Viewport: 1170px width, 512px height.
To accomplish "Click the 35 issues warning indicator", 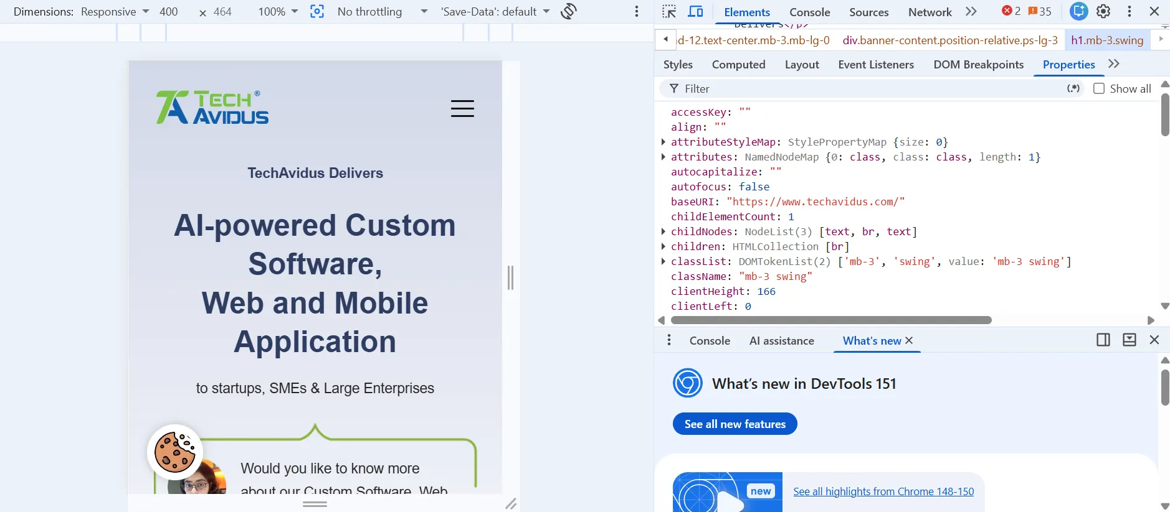I will point(1040,11).
